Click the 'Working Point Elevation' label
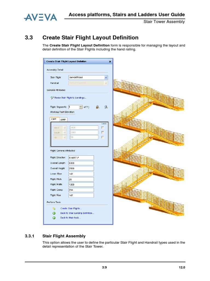 click(62, 112)
